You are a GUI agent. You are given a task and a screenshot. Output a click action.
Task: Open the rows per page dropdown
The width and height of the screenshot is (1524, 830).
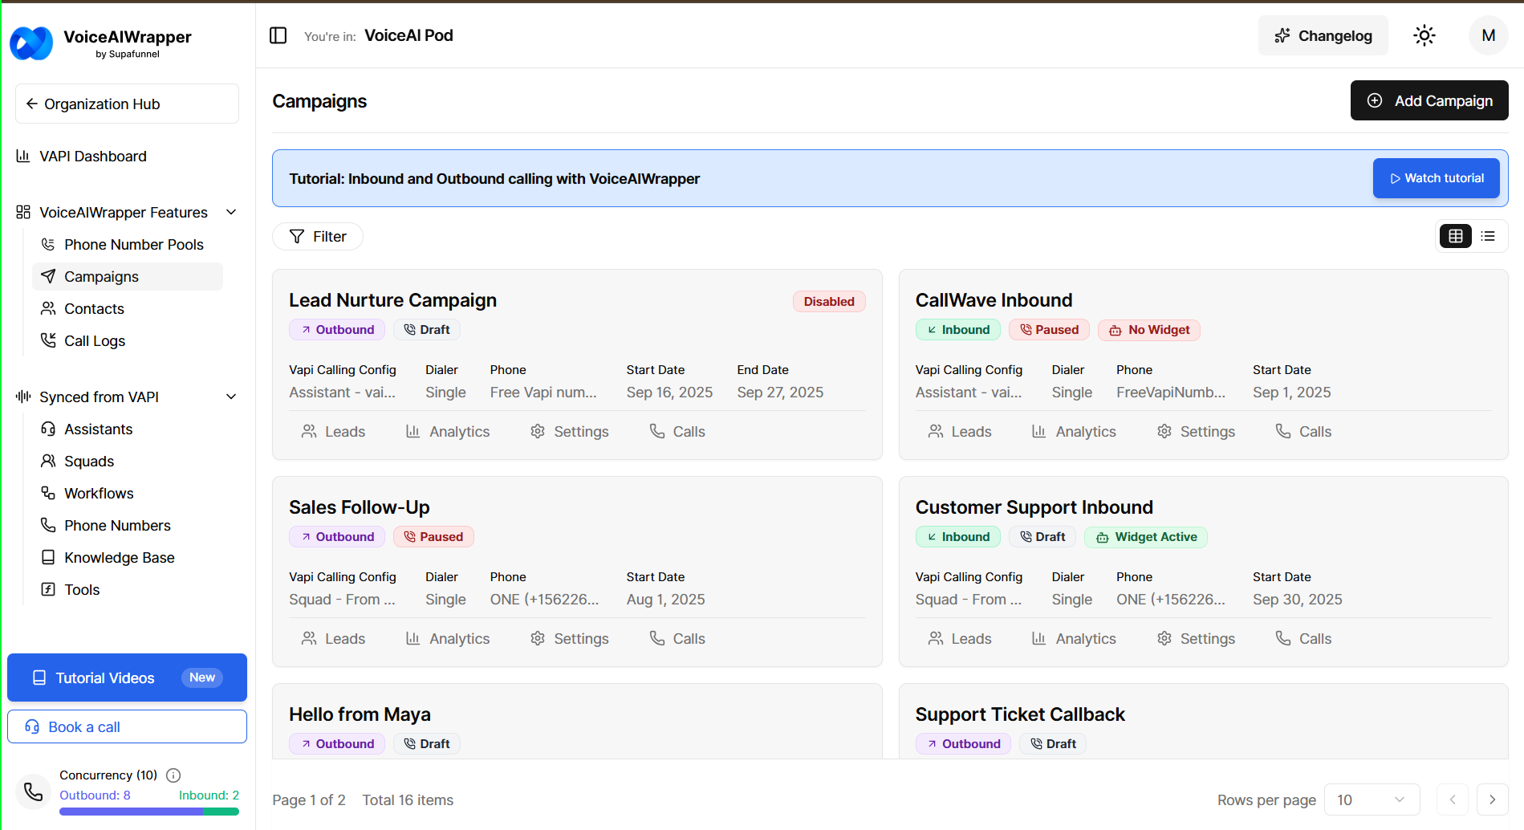pyautogui.click(x=1371, y=799)
